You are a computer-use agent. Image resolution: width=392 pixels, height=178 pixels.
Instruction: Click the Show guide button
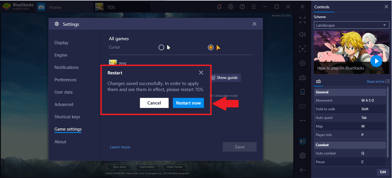point(225,78)
